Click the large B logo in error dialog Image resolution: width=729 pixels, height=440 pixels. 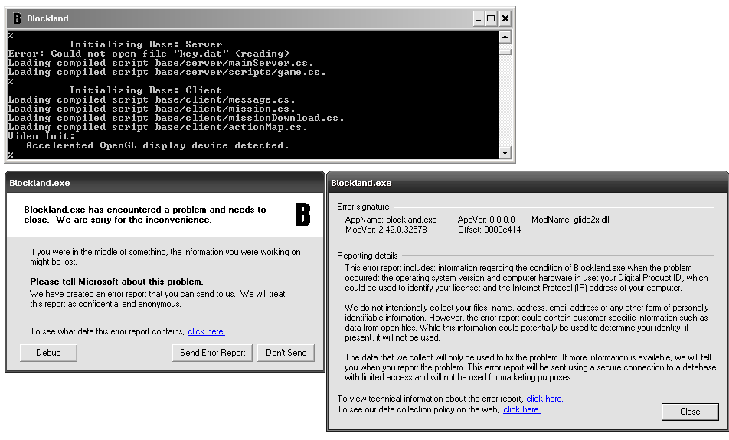[302, 215]
